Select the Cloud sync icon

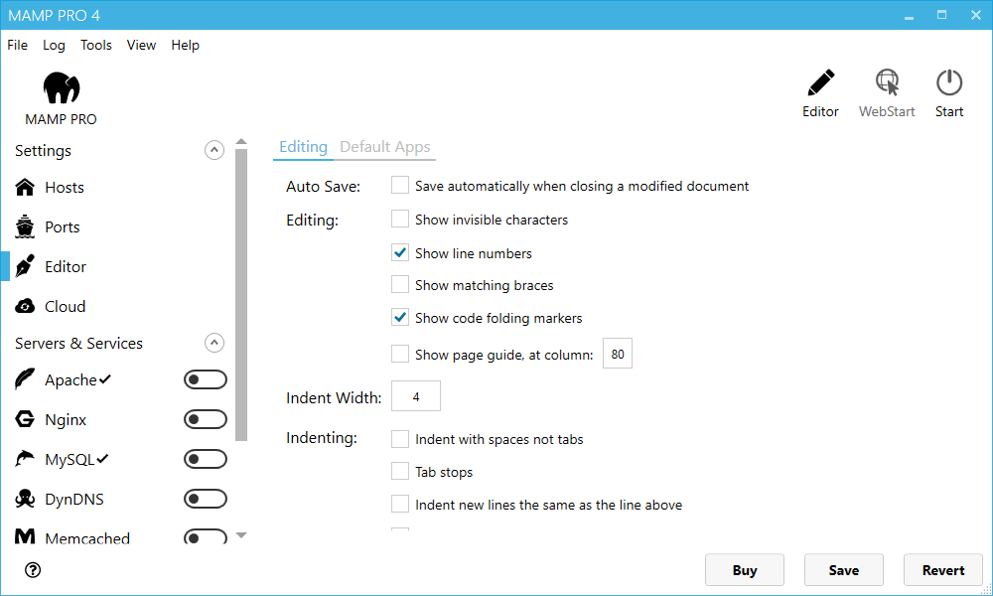25,307
